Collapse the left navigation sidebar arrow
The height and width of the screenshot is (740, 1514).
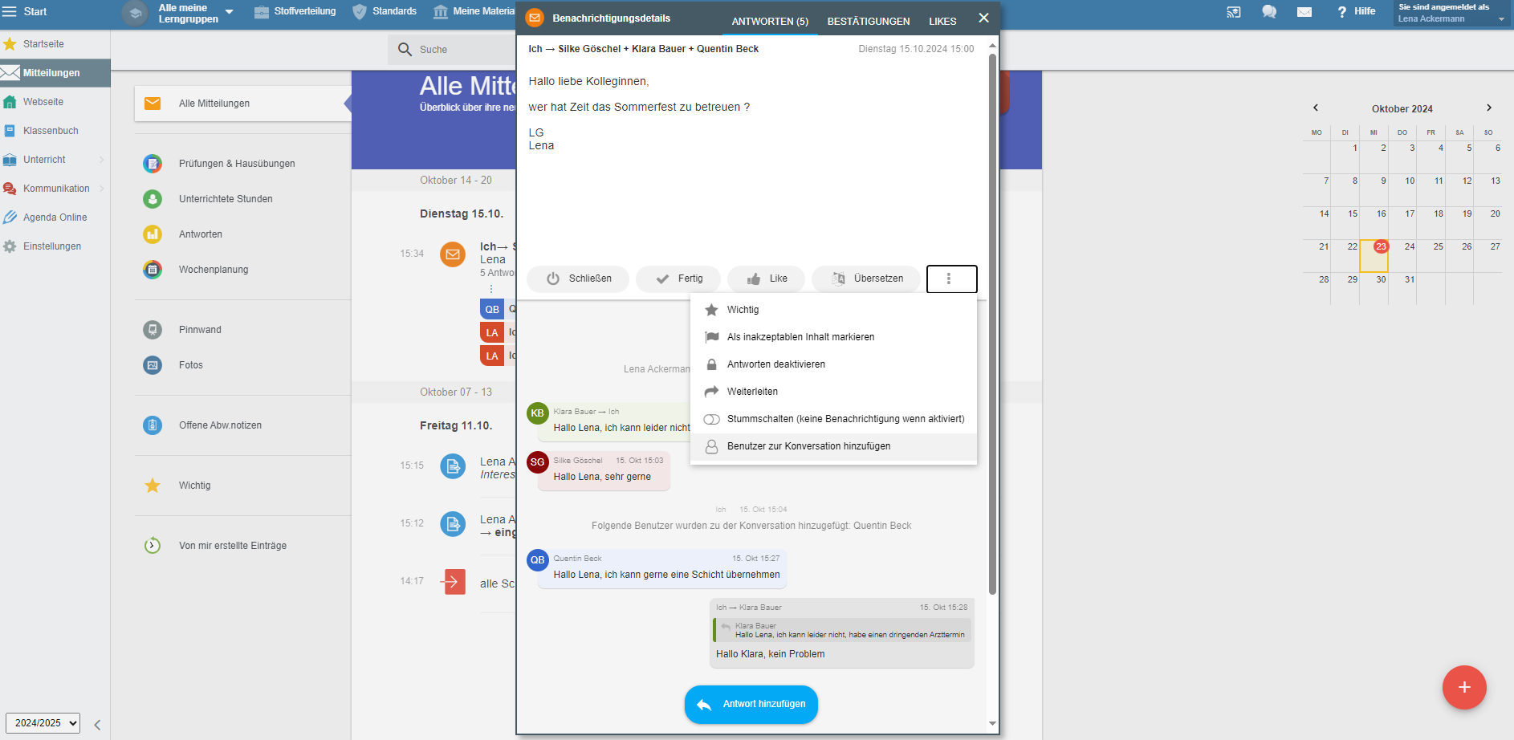pyautogui.click(x=97, y=725)
